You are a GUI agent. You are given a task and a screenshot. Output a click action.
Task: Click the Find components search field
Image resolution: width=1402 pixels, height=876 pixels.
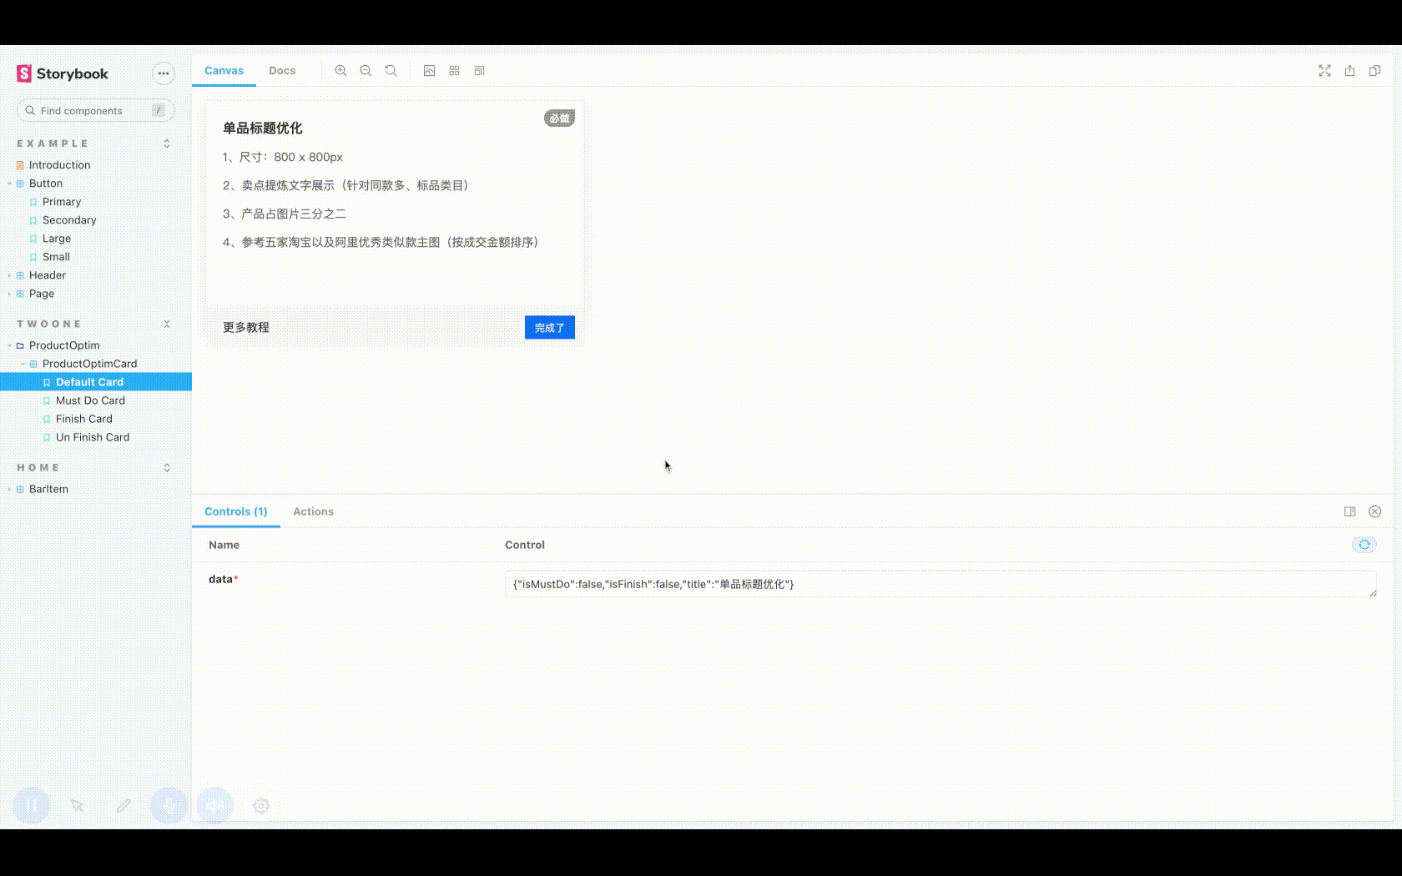click(96, 110)
